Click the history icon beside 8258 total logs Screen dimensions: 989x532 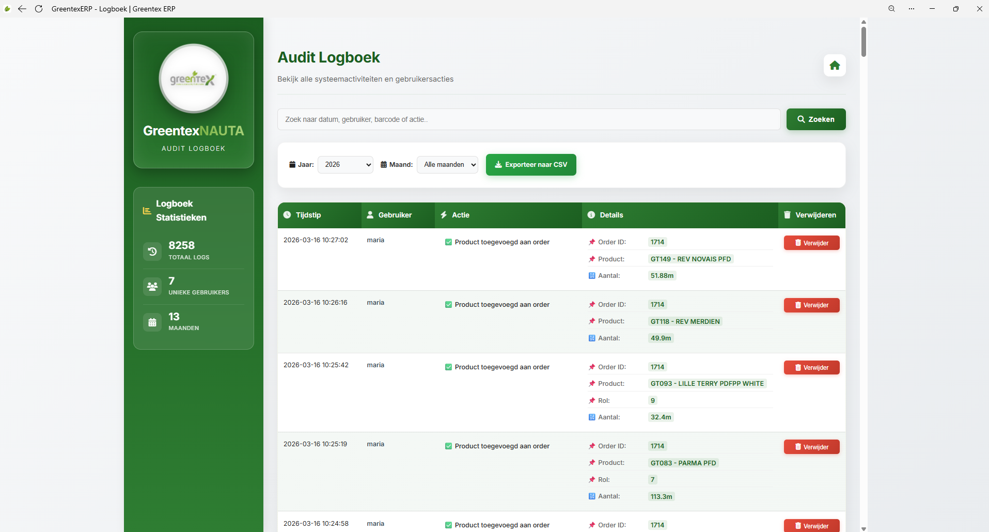tap(152, 252)
